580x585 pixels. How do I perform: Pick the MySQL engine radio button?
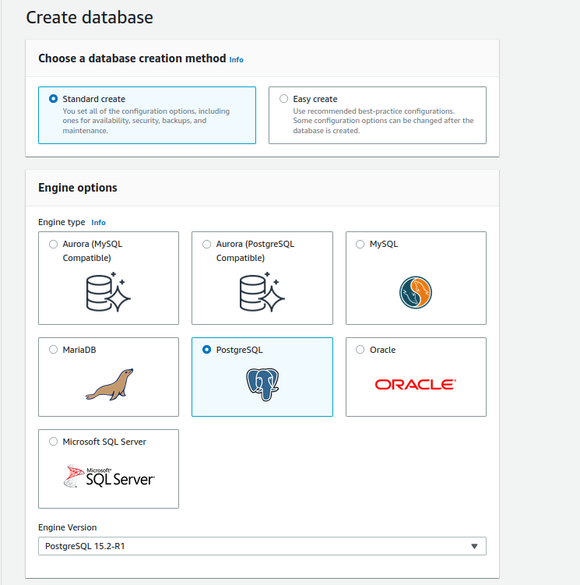point(360,244)
